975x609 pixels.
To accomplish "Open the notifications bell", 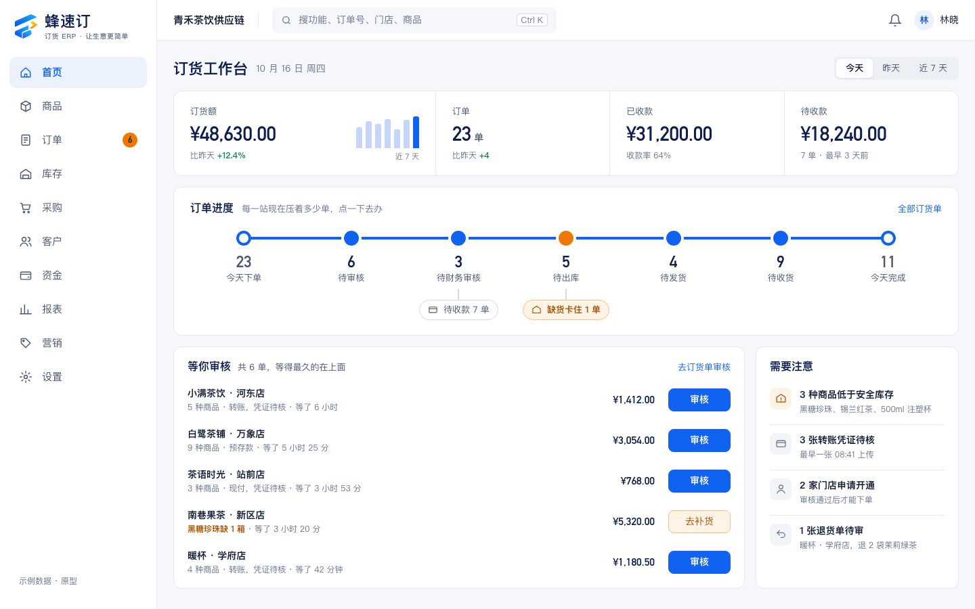I will pos(895,20).
